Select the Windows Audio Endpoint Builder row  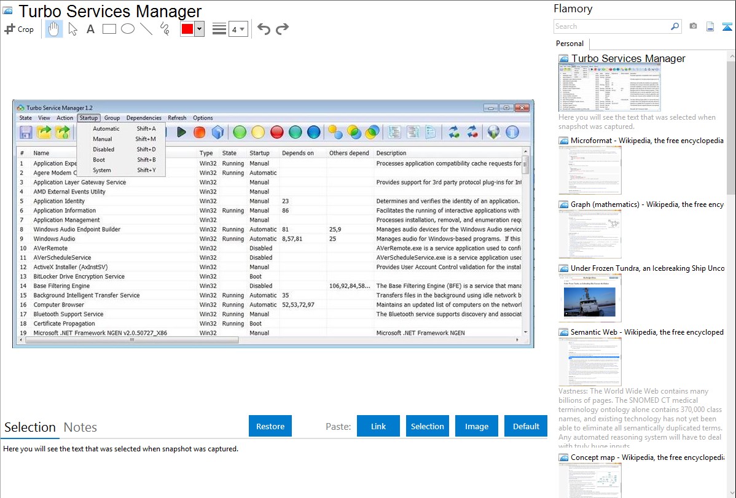(270, 230)
